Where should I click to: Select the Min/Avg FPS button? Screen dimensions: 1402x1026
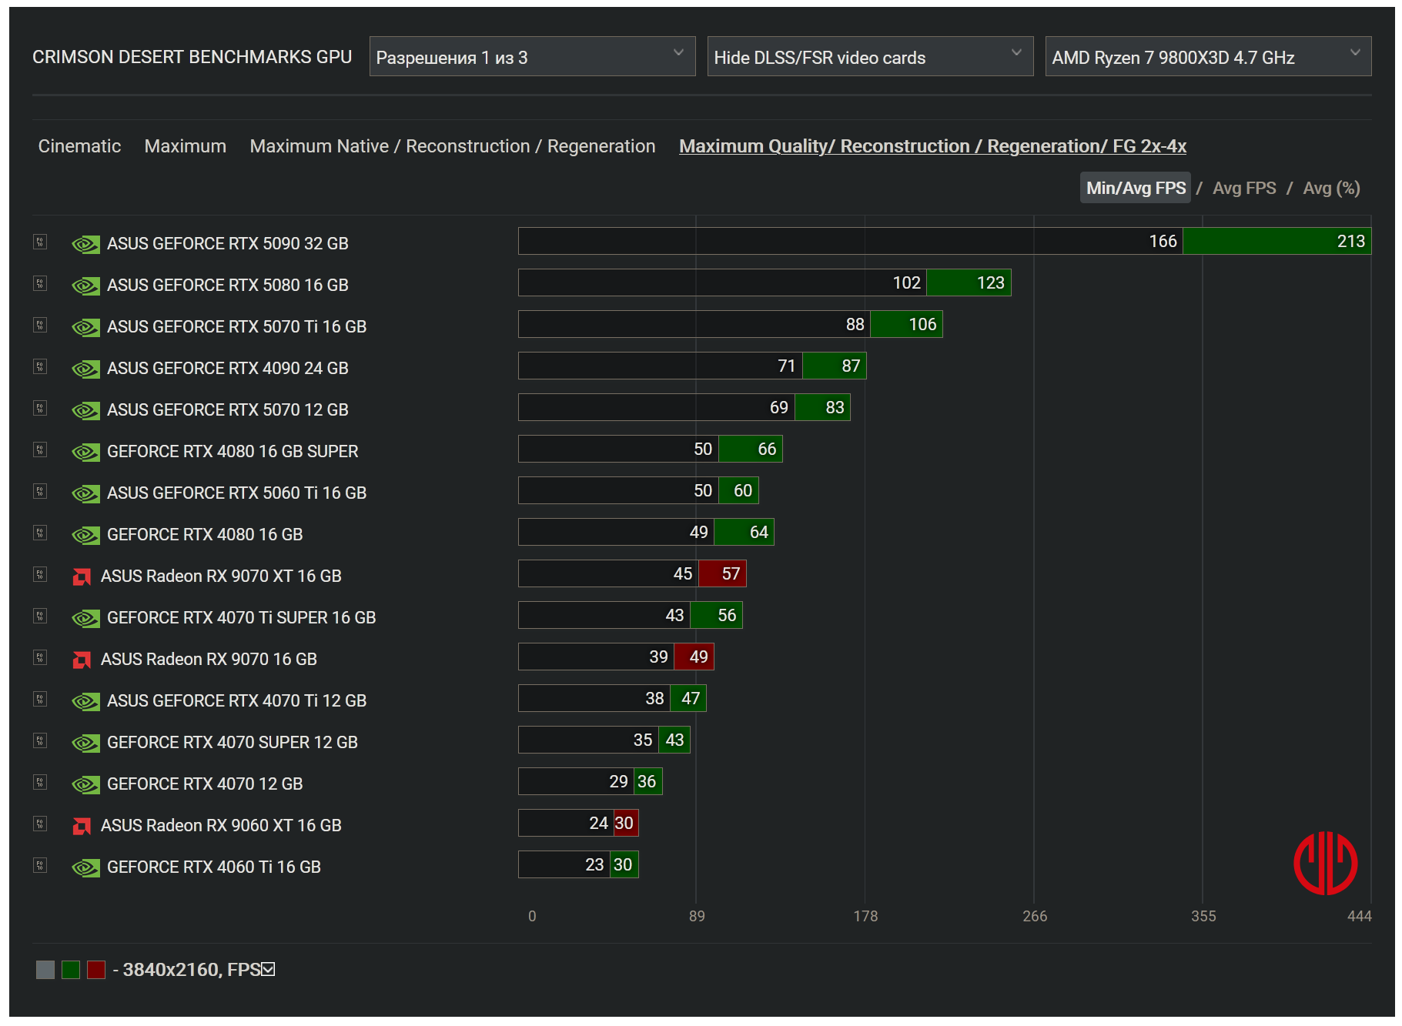[x=1135, y=189]
